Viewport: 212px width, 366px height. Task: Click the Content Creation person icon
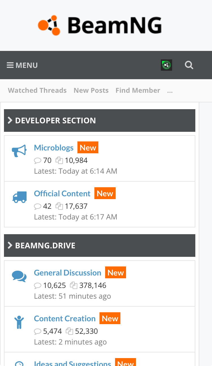point(19,322)
